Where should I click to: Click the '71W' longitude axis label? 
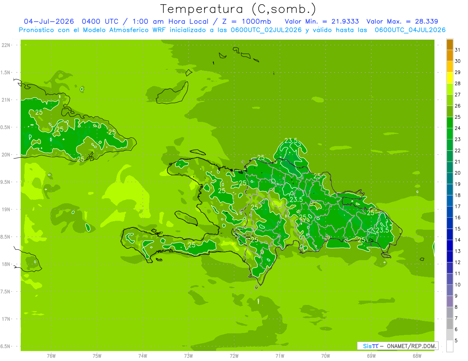280,356
